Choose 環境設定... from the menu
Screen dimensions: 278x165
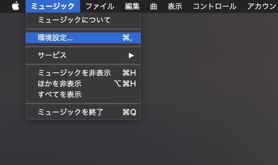(83, 38)
